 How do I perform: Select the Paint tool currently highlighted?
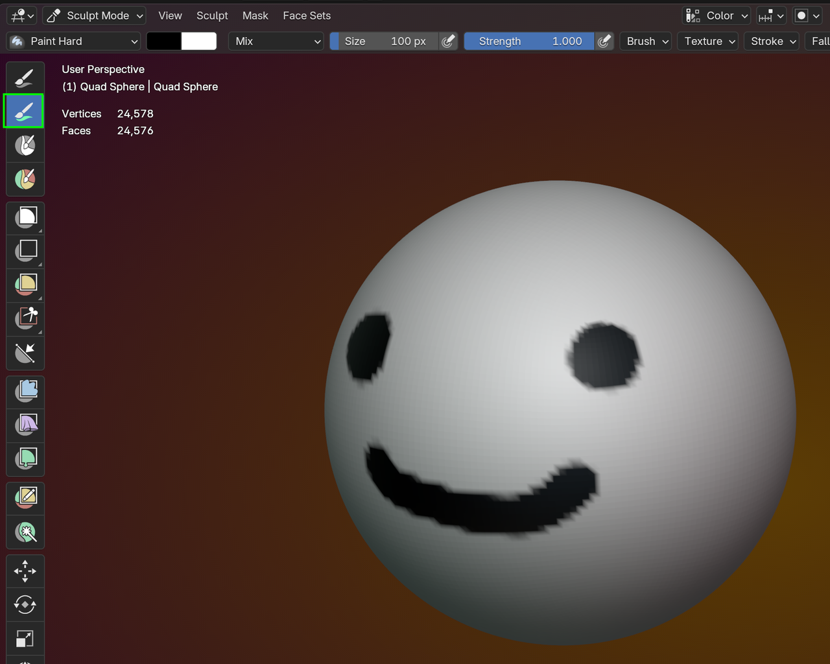pyautogui.click(x=24, y=111)
